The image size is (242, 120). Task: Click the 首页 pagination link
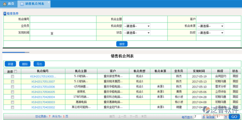click(112, 116)
